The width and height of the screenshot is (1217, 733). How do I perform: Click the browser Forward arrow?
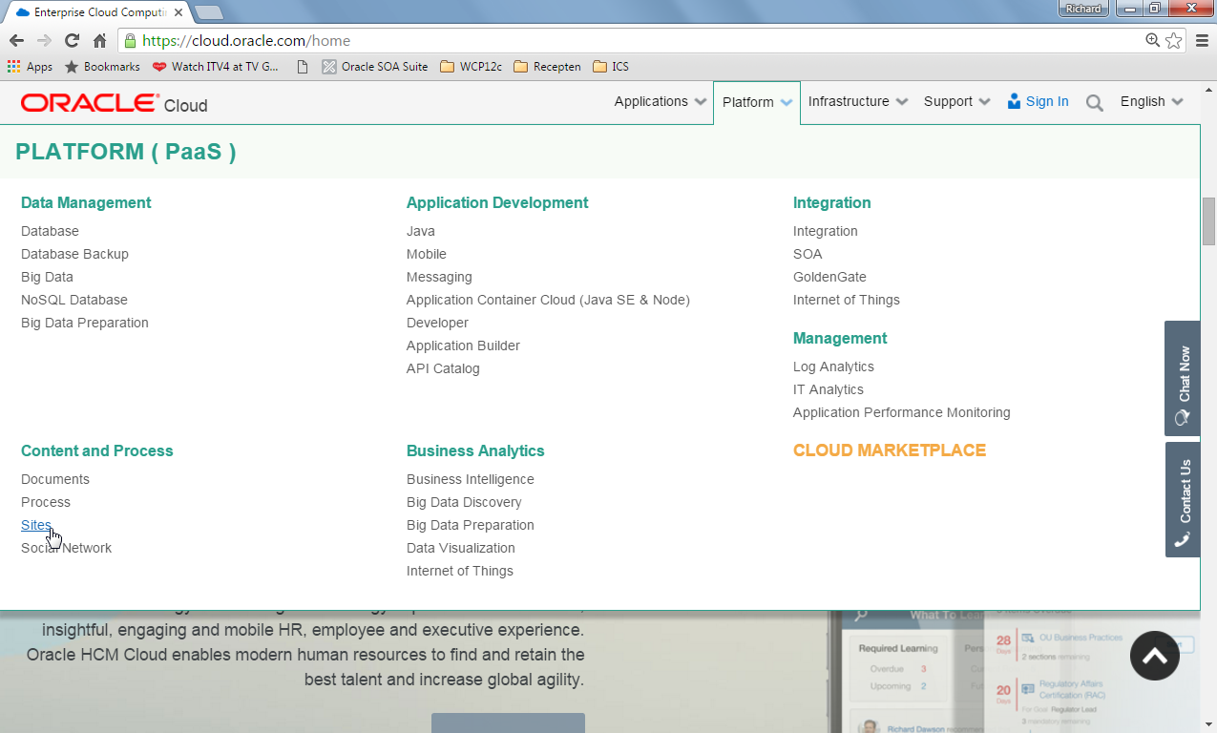tap(44, 40)
